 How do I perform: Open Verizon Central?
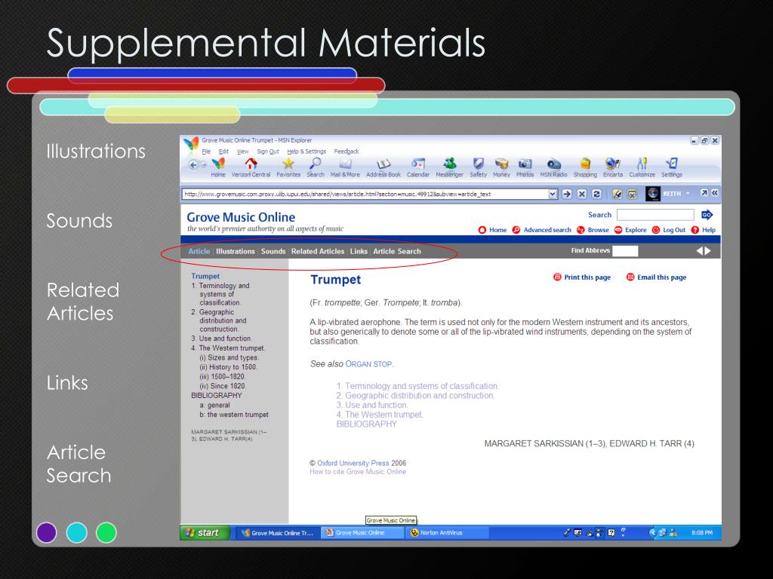(251, 168)
